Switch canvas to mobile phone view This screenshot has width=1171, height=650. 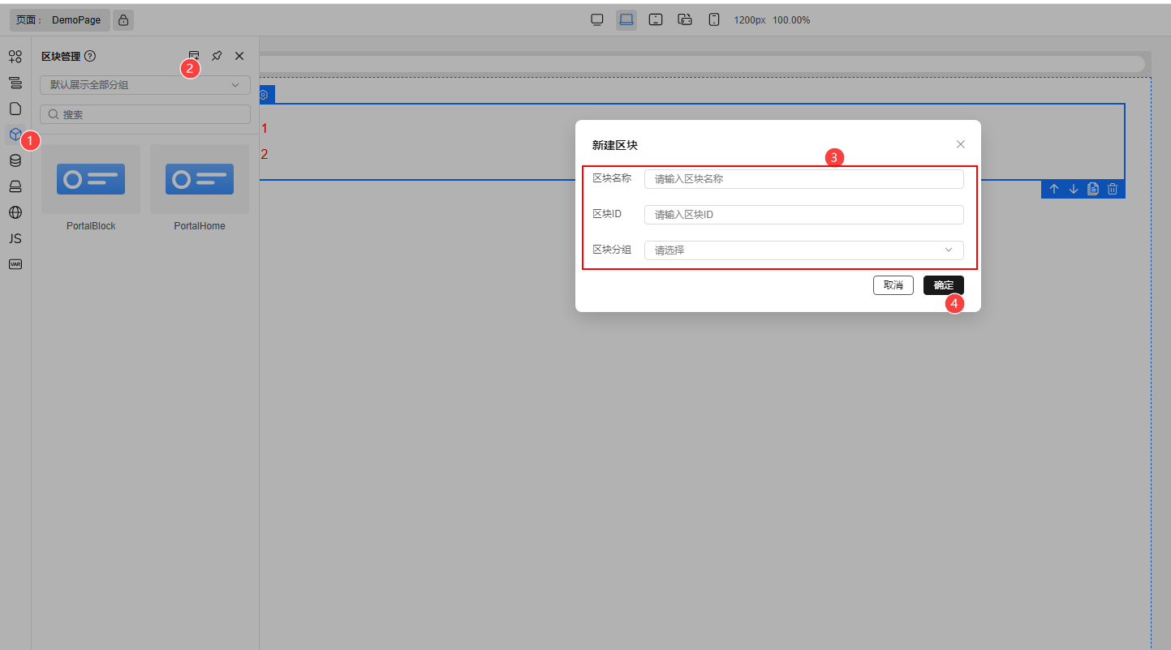714,20
